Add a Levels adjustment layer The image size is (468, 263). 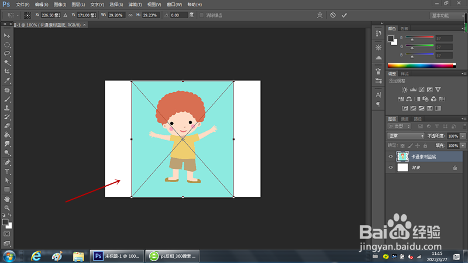tap(413, 90)
